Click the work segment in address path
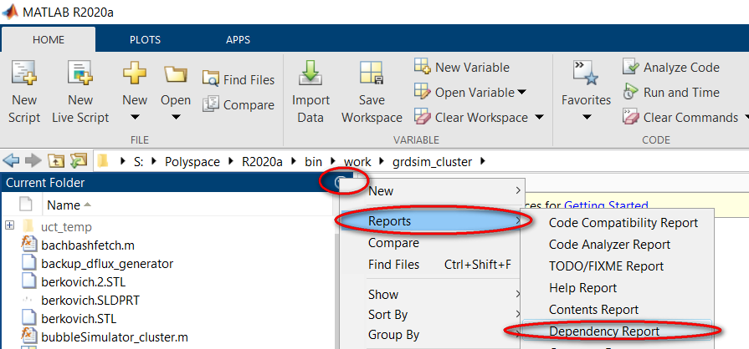Screen dimensions: 749x349 point(357,162)
